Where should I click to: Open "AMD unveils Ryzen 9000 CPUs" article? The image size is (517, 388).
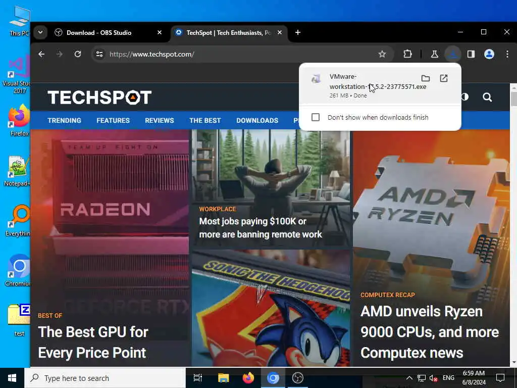430,332
